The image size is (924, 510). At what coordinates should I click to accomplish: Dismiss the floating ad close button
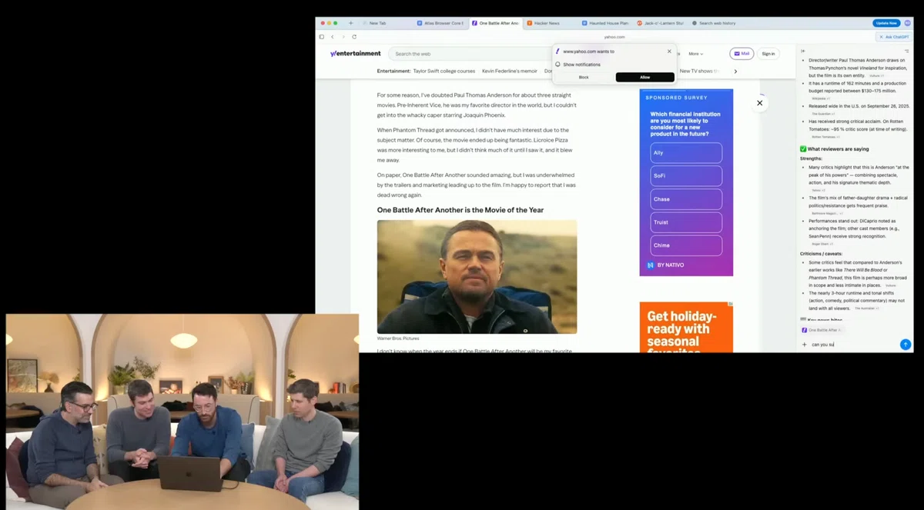tap(759, 102)
